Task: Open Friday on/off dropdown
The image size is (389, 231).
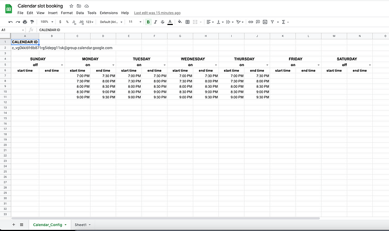Action: pyautogui.click(x=318, y=65)
